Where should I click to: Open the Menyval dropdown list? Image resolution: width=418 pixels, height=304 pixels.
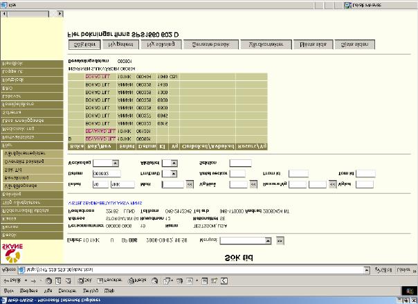268,240
